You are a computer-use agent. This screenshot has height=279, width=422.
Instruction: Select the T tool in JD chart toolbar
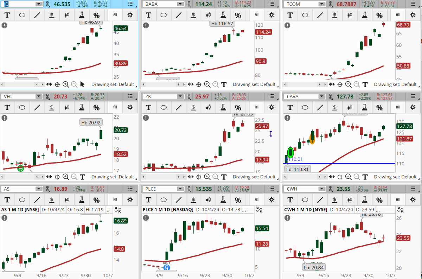7,15
